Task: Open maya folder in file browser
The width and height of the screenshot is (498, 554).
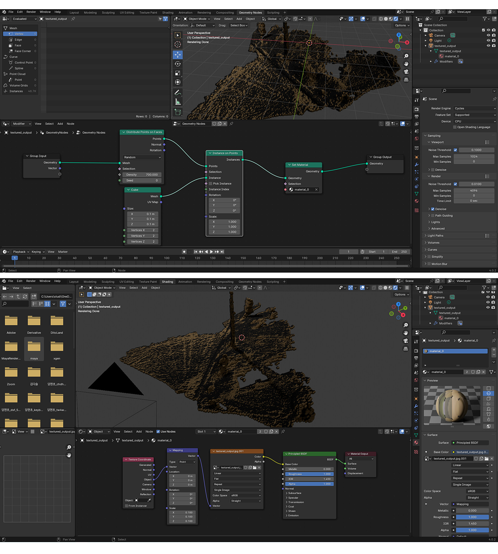Action: [34, 349]
